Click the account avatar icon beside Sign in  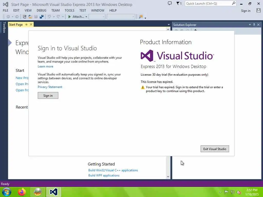(258, 11)
